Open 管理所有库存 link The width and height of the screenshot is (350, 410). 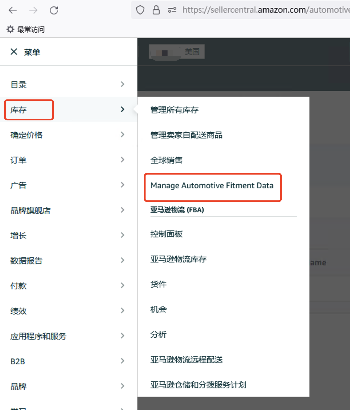click(x=174, y=110)
